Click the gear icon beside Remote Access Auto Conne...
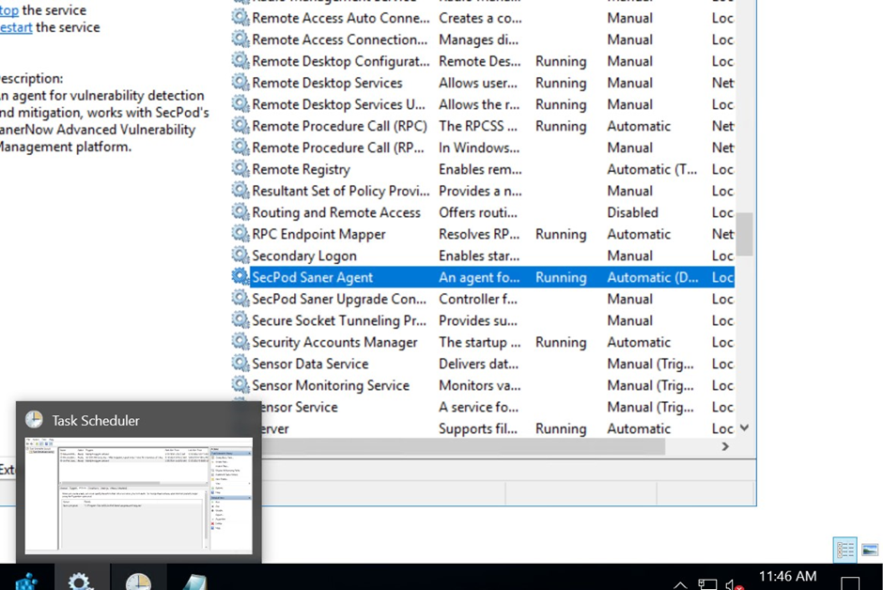The height and width of the screenshot is (590, 883). coord(240,18)
